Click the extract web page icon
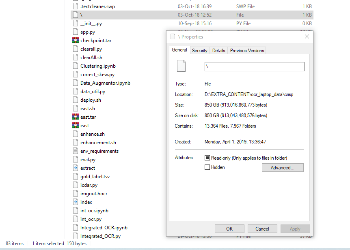Image resolution: width=350 pixels, height=250 pixels. tap(75, 168)
